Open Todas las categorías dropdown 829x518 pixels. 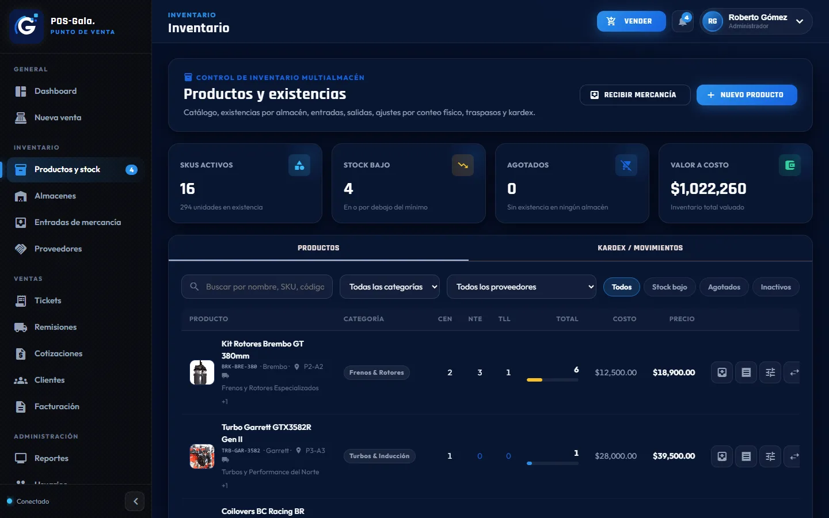click(x=390, y=287)
